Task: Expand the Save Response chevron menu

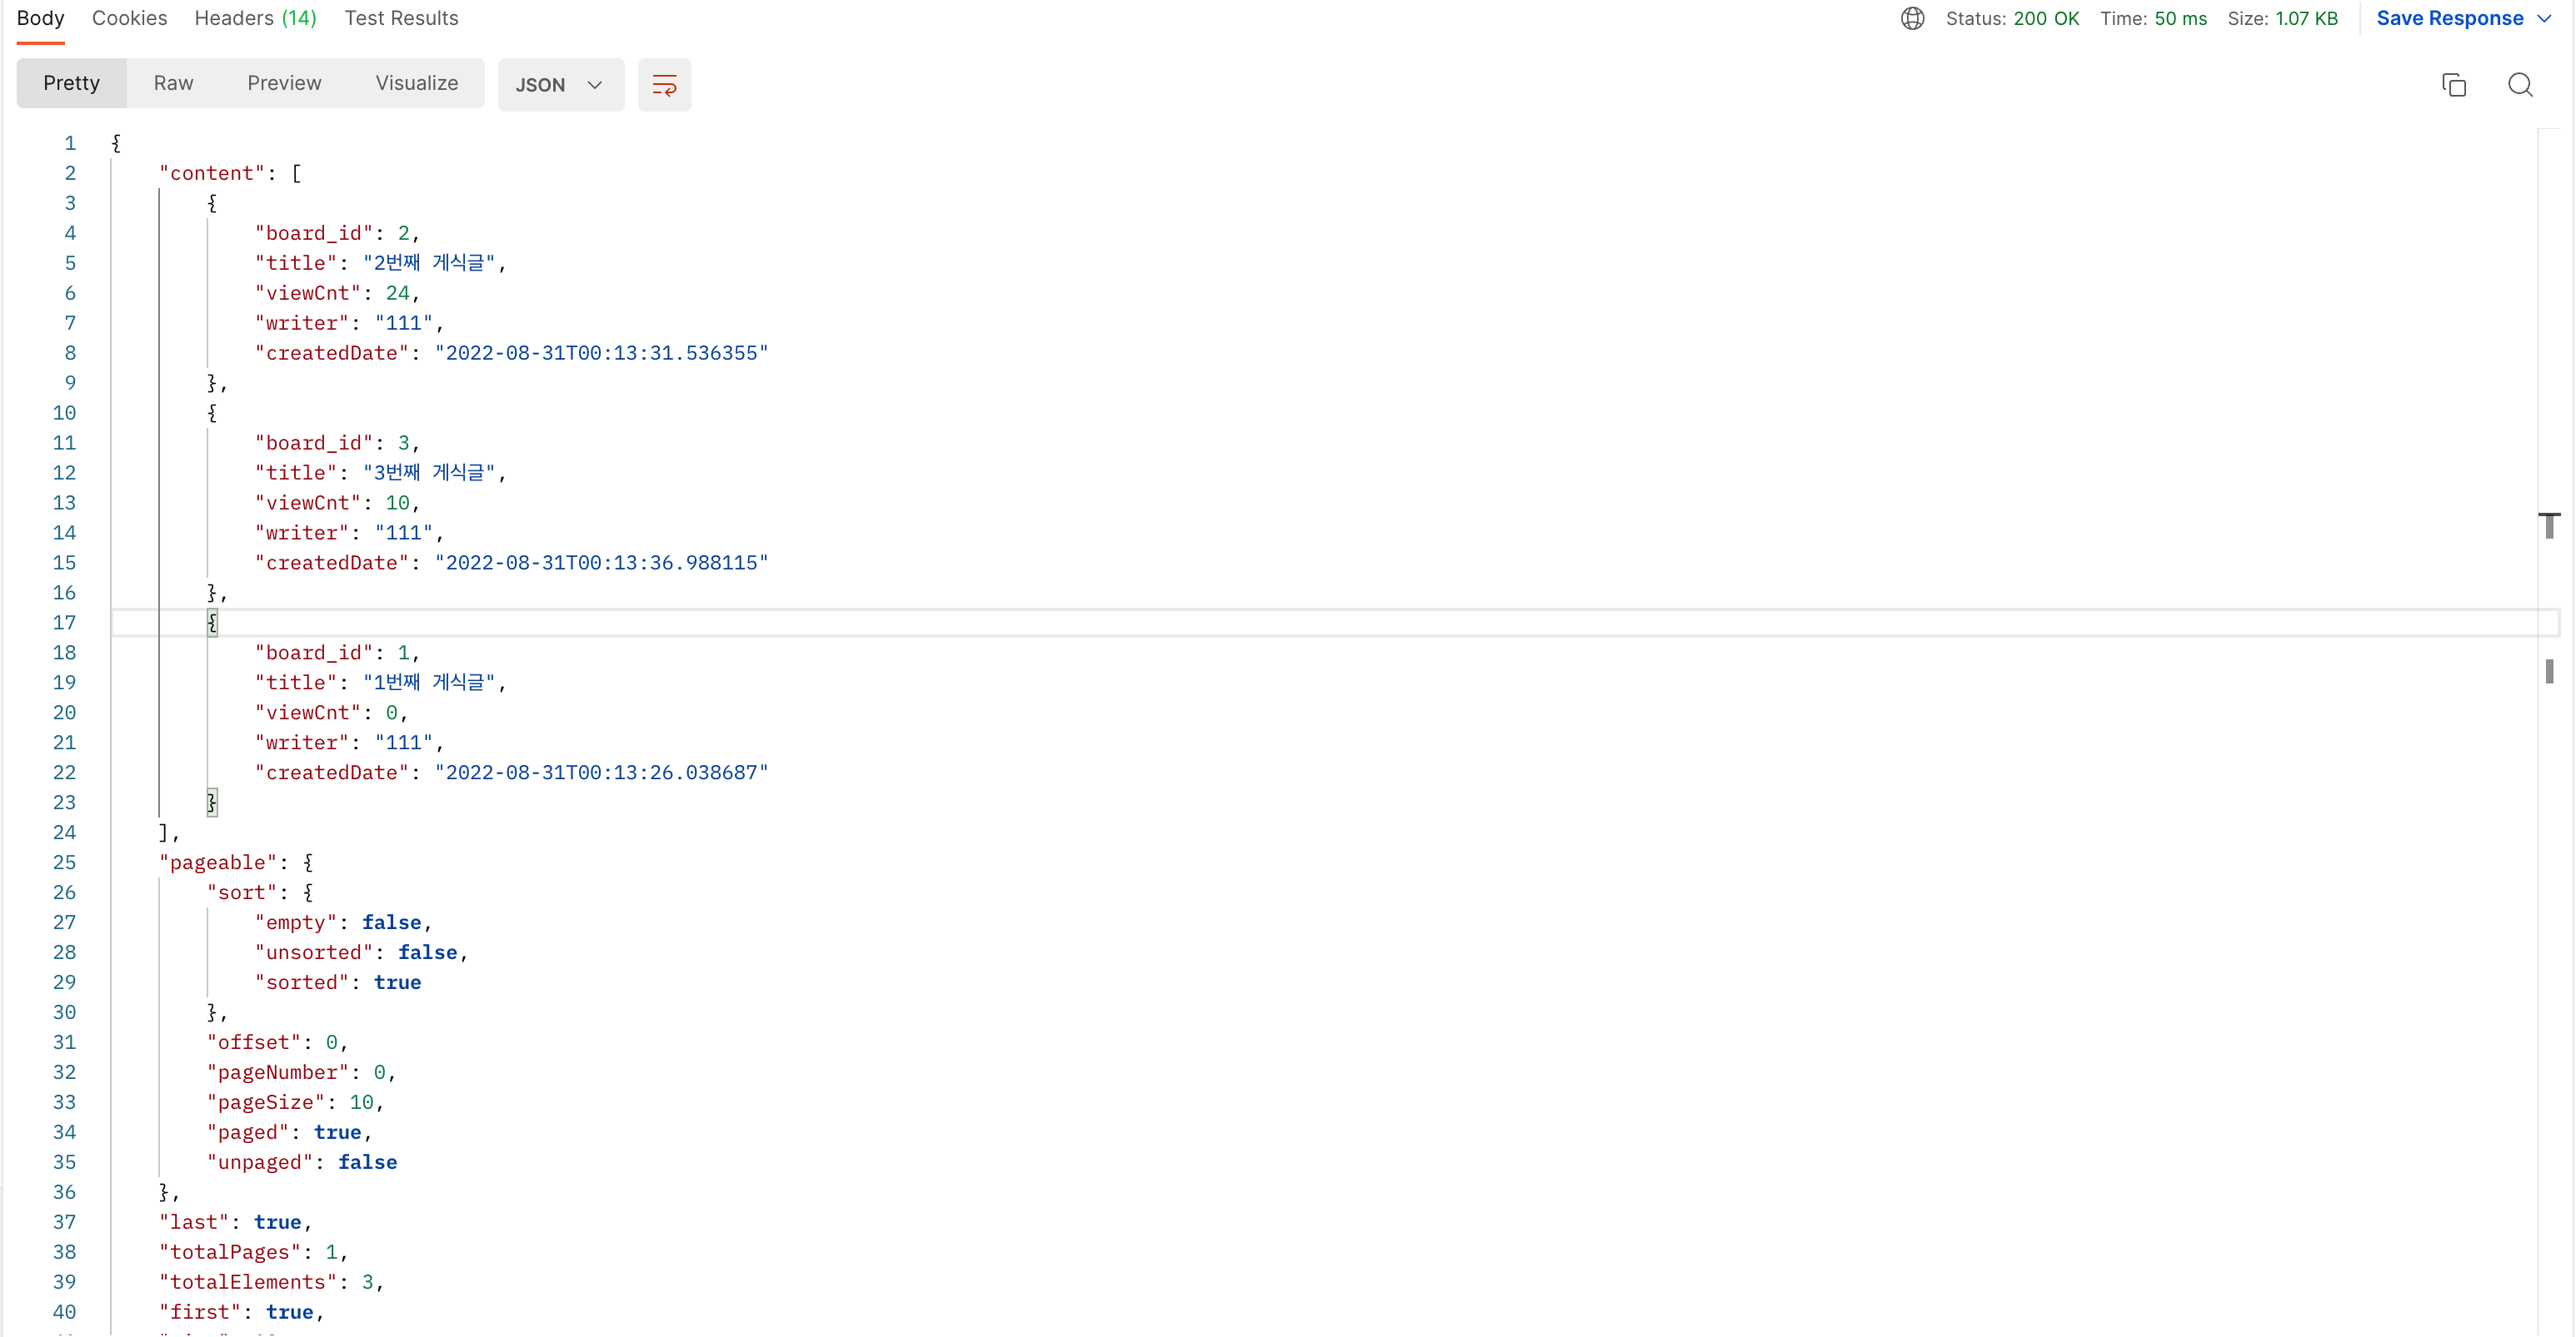Action: (x=2544, y=18)
